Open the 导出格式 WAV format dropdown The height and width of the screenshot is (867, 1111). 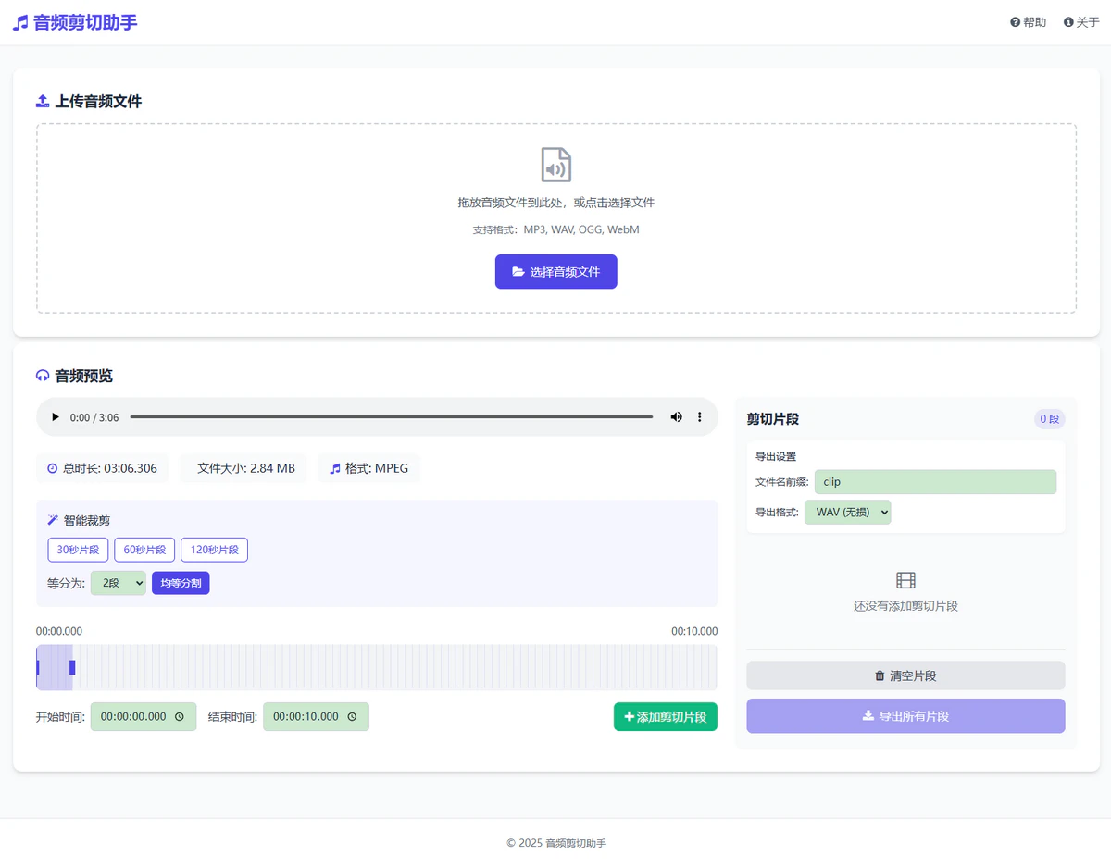847,512
